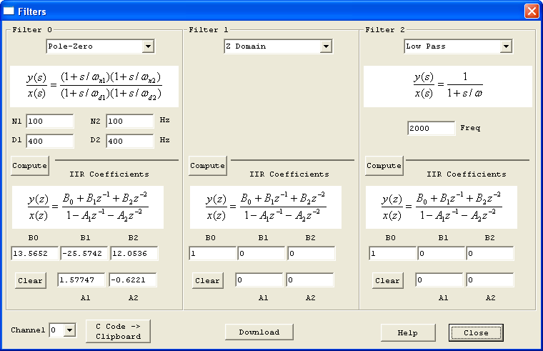This screenshot has height=351, width=543.
Task: Click the Download button
Action: click(x=259, y=332)
